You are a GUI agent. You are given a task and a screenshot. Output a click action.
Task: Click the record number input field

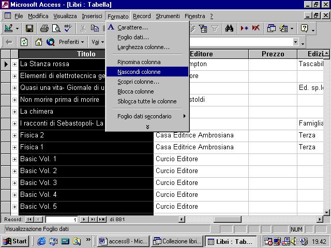click(61, 220)
